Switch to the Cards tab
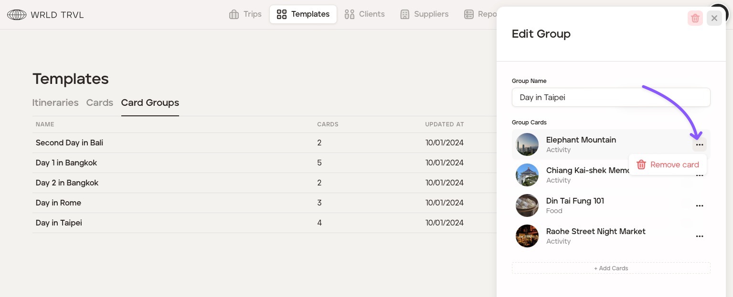 tap(99, 103)
